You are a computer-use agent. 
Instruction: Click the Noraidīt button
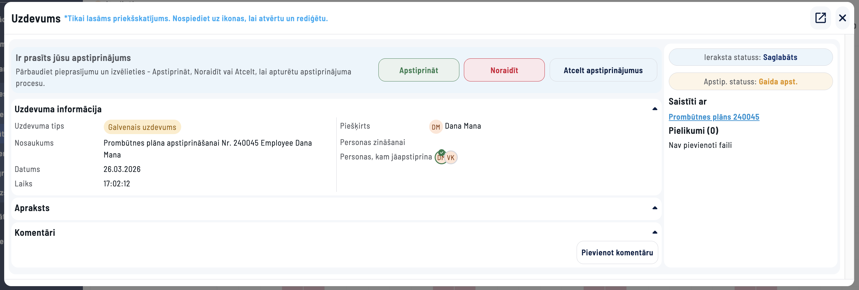(x=504, y=70)
